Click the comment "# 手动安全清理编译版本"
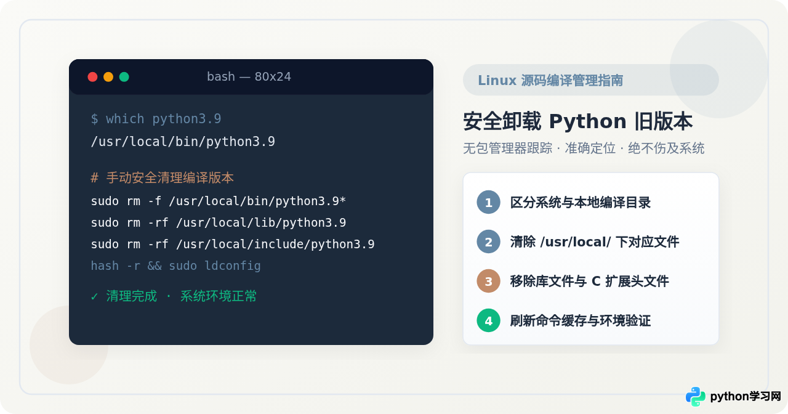Screen dimensions: 788x414 point(163,178)
